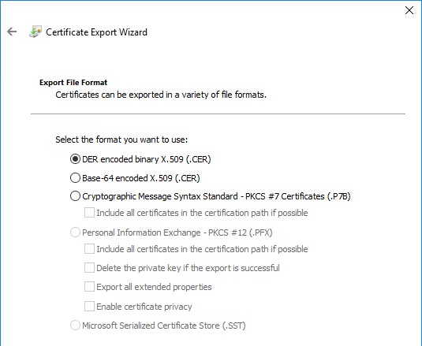Click the DER encoded binary X.509 label
422x346 pixels.
click(x=147, y=159)
